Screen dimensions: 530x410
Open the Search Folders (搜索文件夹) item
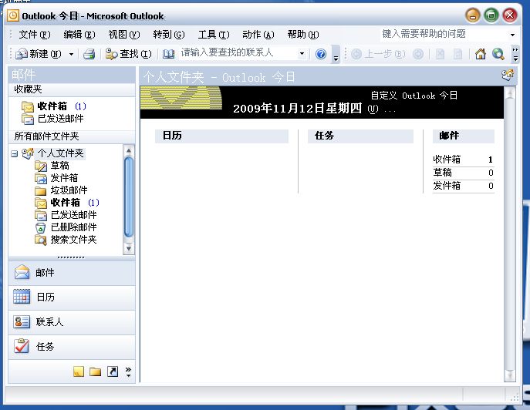[x=66, y=240]
